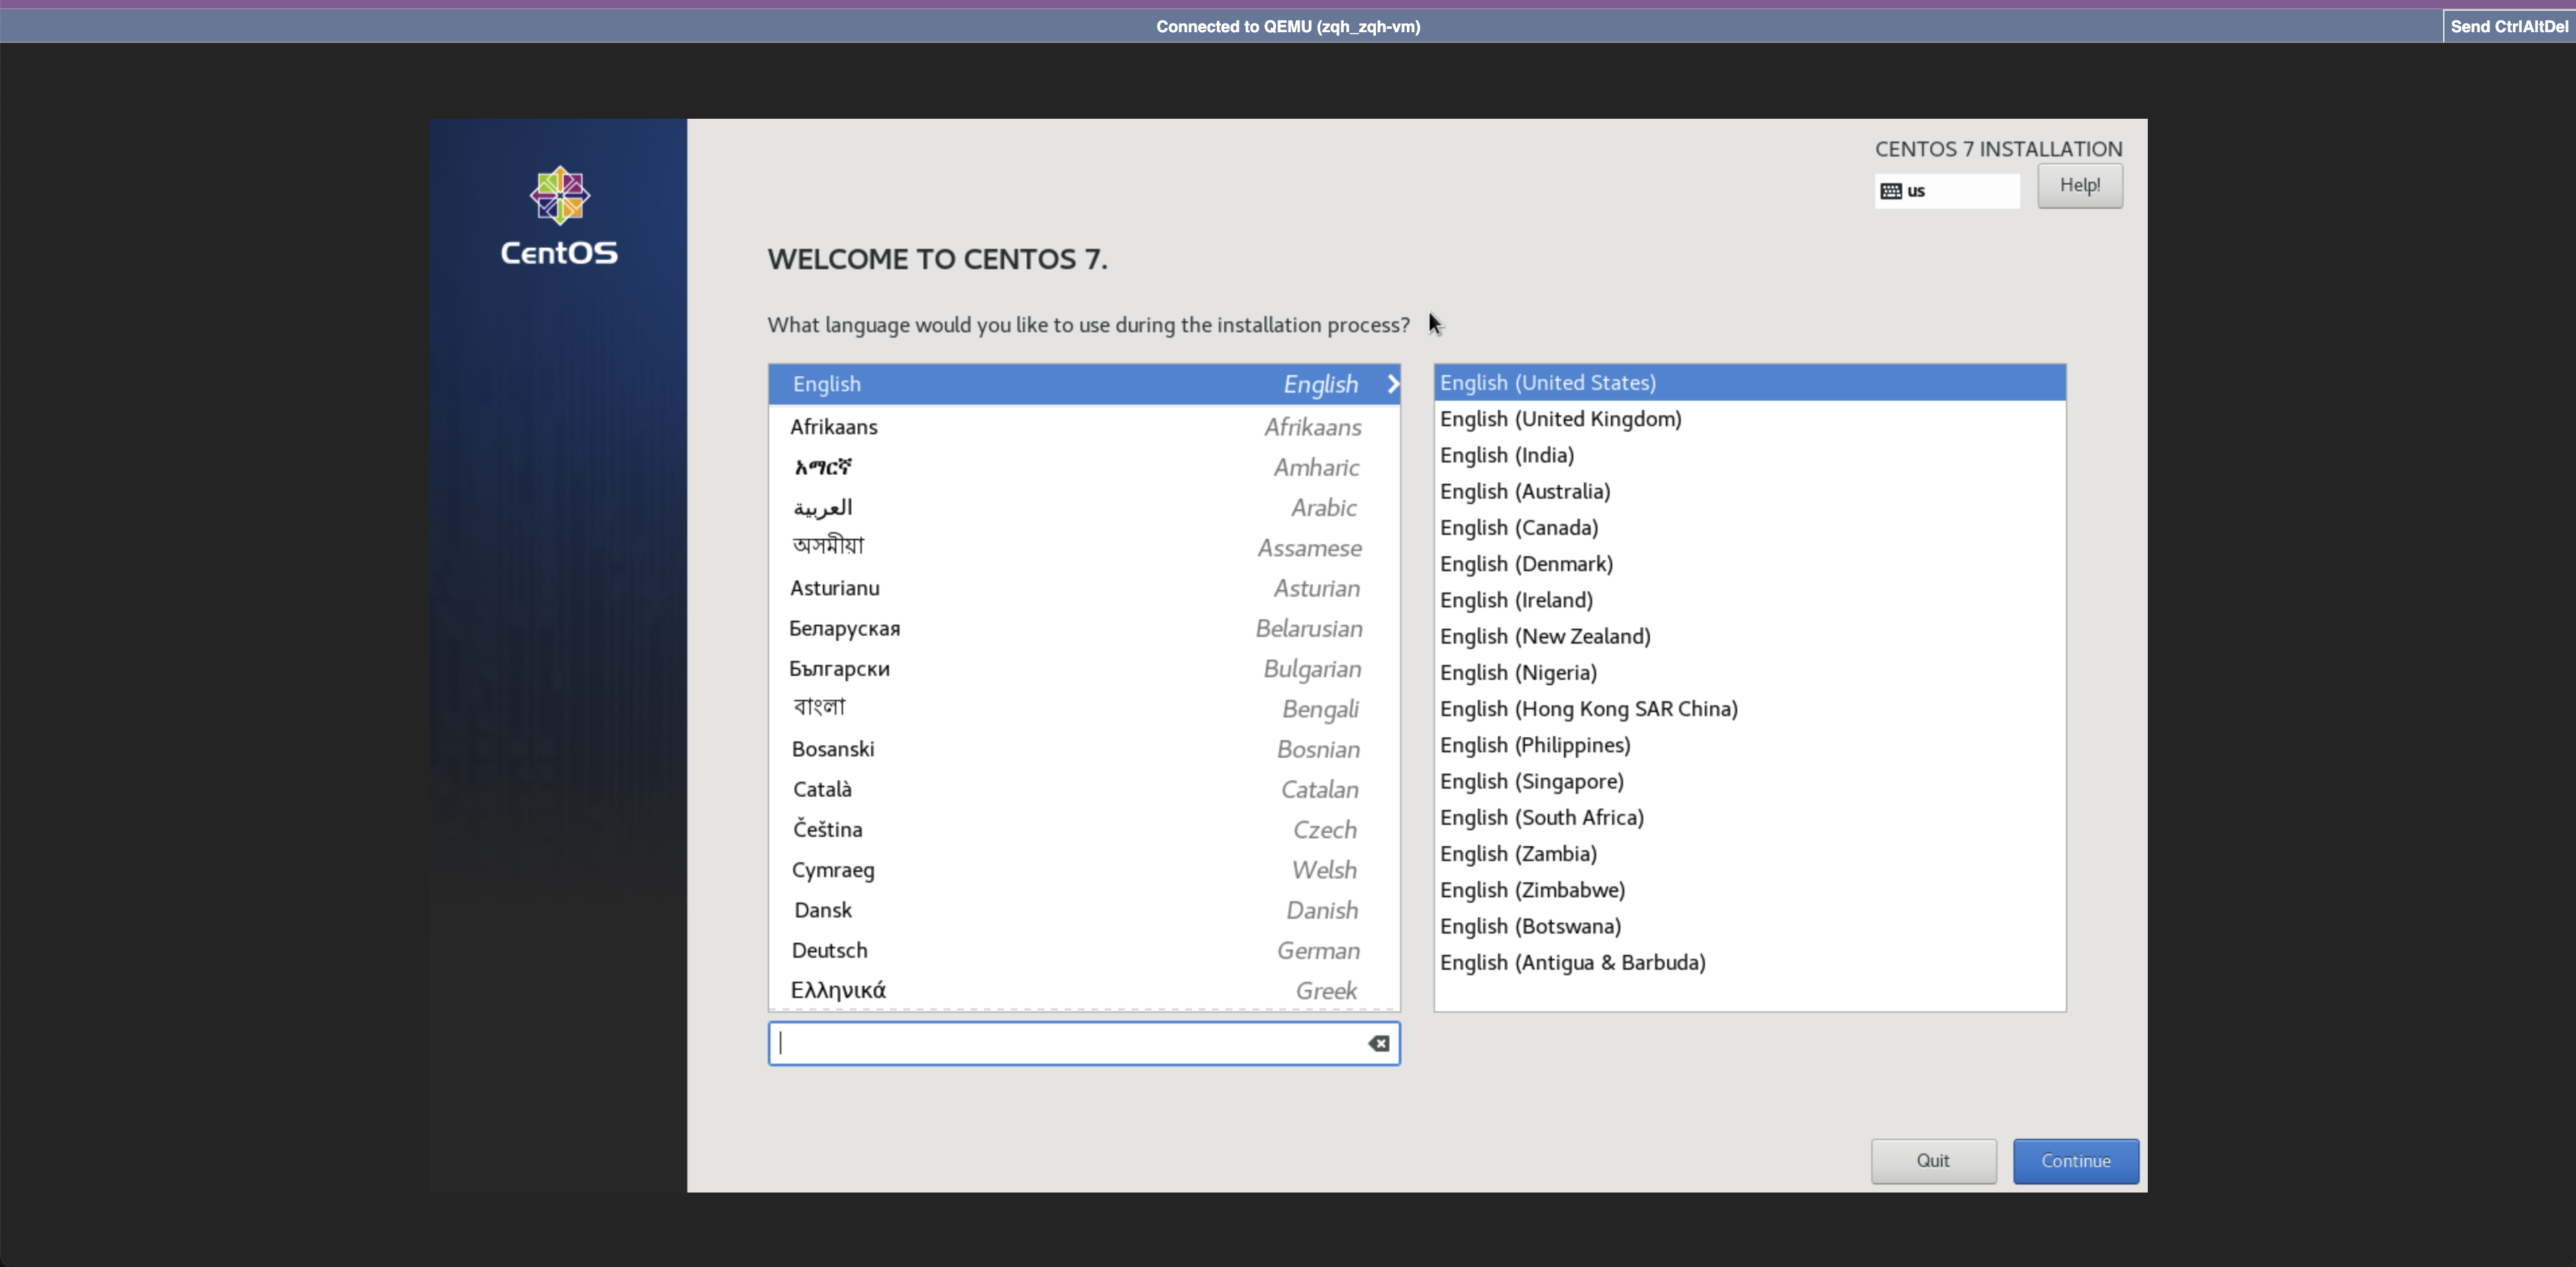The width and height of the screenshot is (2576, 1267).
Task: Choose English (United States) locale
Action: coord(1750,383)
